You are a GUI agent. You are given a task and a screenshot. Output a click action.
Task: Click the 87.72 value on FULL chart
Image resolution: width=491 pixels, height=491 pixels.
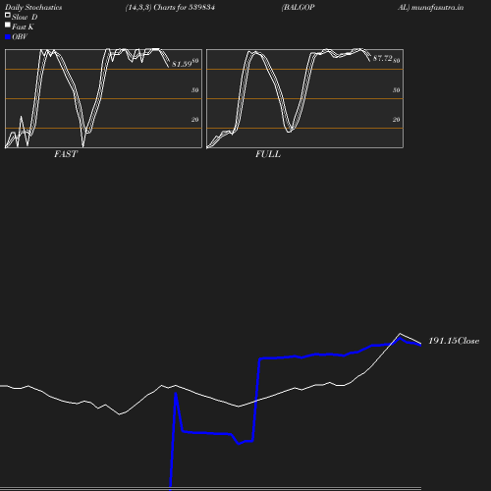383,58
